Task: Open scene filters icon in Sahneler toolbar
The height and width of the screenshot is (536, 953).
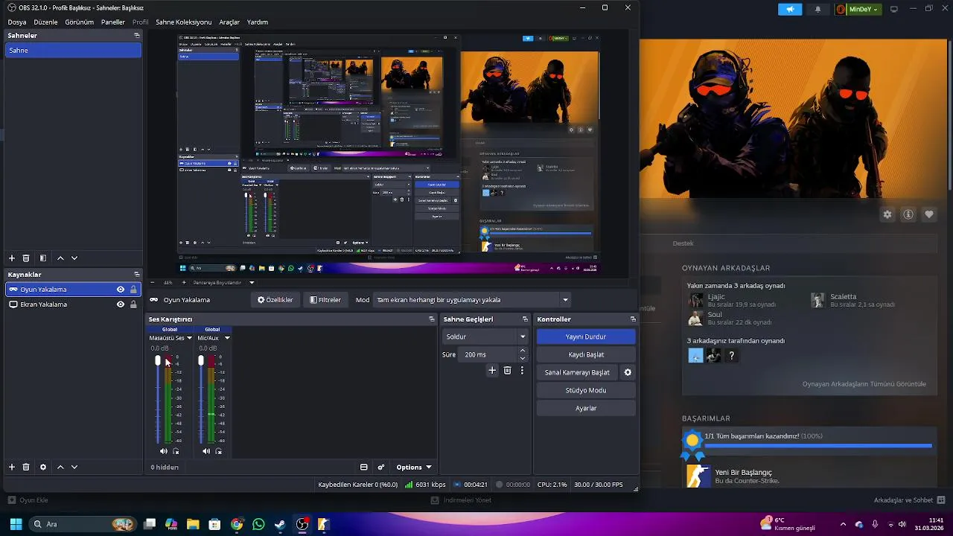Action: pyautogui.click(x=43, y=258)
